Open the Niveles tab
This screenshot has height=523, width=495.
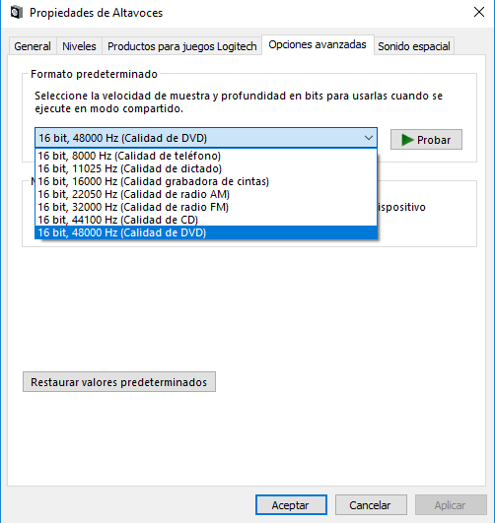pos(79,46)
